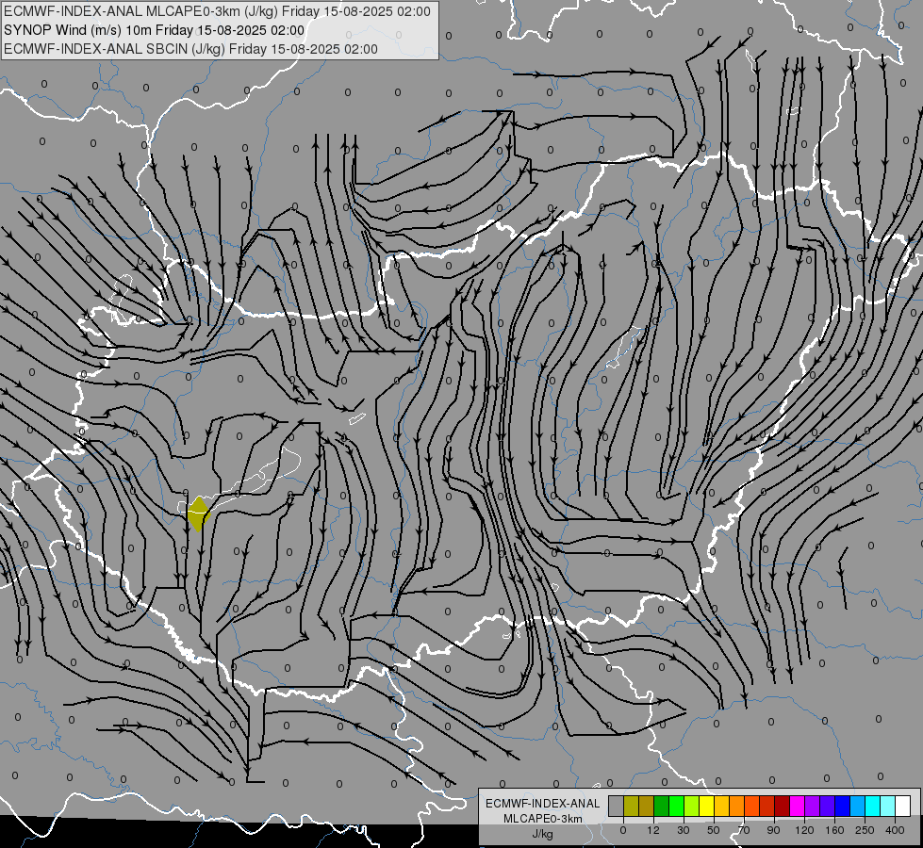923x848 pixels.
Task: Click the 160 tick label on the legend
Action: 834,830
